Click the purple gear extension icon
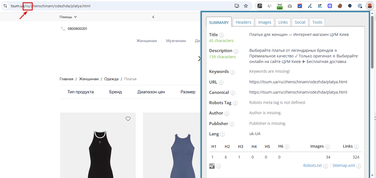Viewport: 376px width, 178px height. coord(330,6)
